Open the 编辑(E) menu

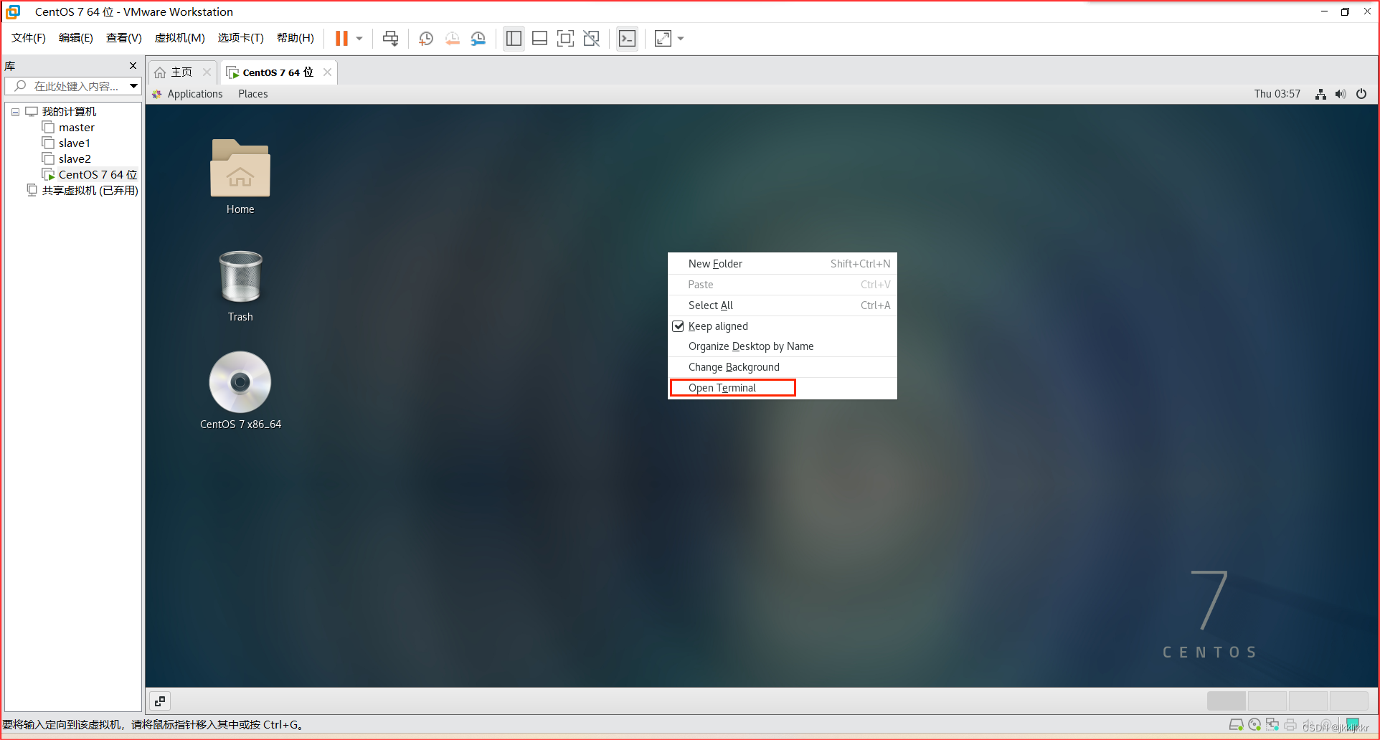[76, 38]
